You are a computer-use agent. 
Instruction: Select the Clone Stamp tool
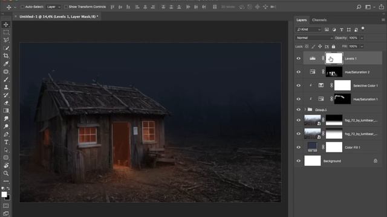point(6,87)
